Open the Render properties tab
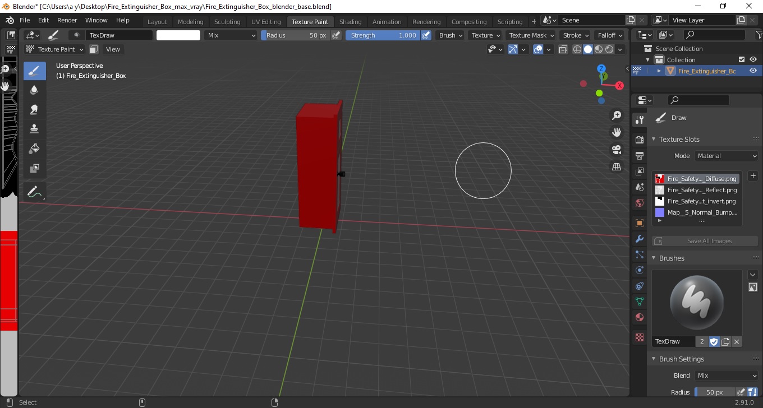This screenshot has width=763, height=408. [x=639, y=140]
